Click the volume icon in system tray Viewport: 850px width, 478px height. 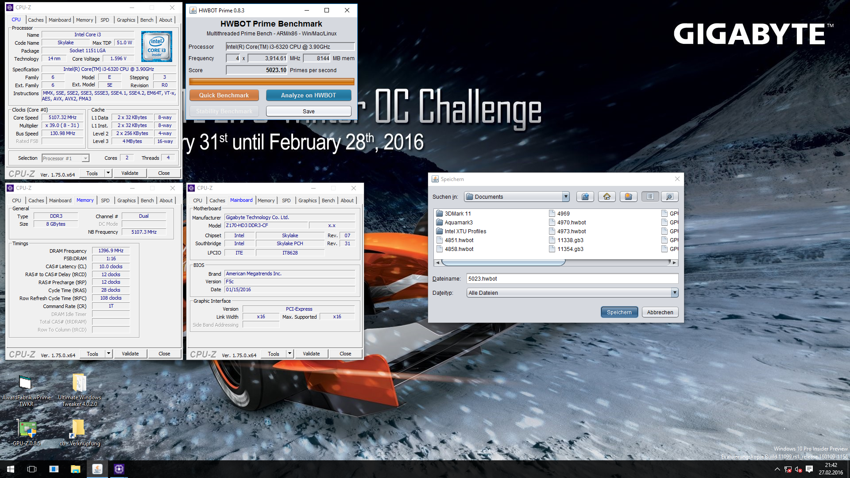pyautogui.click(x=798, y=469)
